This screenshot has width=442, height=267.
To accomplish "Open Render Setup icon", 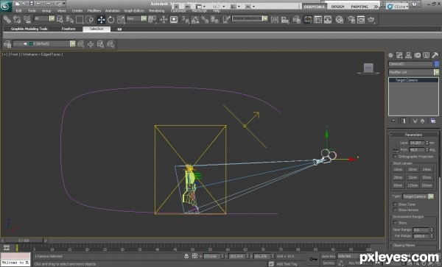I will coord(351,19).
